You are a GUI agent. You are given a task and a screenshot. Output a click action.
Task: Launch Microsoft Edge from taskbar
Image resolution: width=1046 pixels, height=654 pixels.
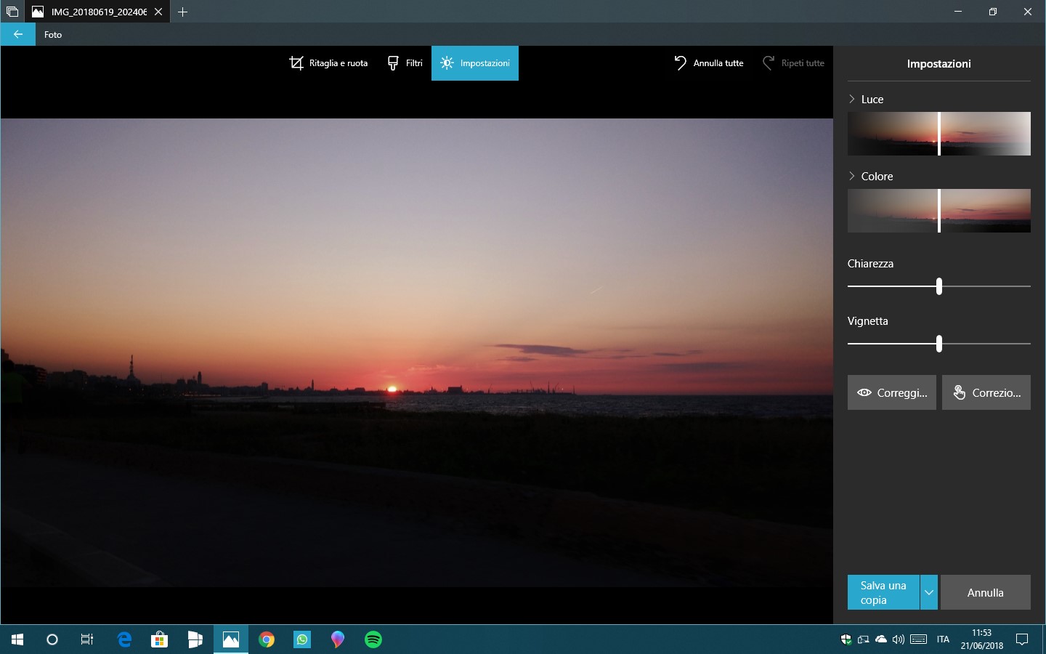tap(124, 639)
